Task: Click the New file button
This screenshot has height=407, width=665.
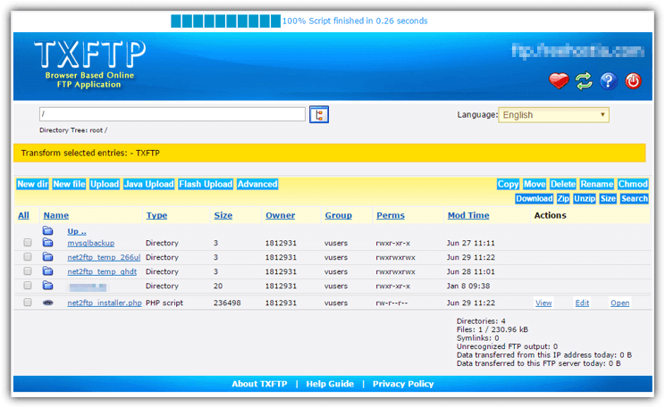Action: pos(69,184)
